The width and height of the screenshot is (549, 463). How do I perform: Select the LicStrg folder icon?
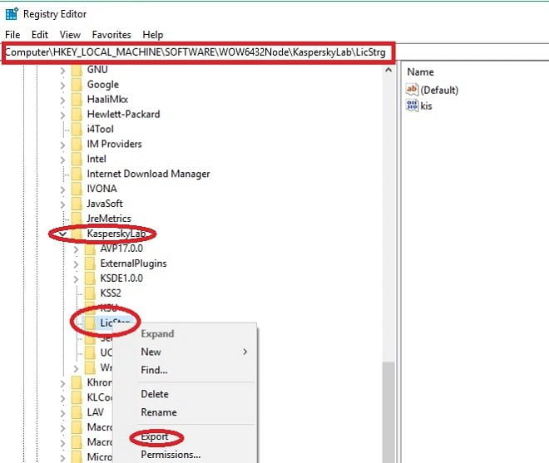[x=91, y=323]
